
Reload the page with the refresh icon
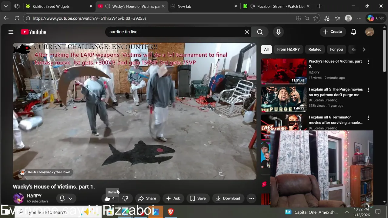tap(17, 18)
